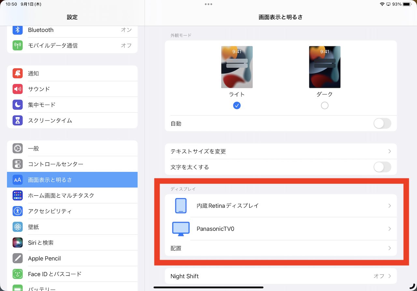Screen dimensions: 417x291
Task: Open Face IDとパスコード in sidebar
Action: 72,274
